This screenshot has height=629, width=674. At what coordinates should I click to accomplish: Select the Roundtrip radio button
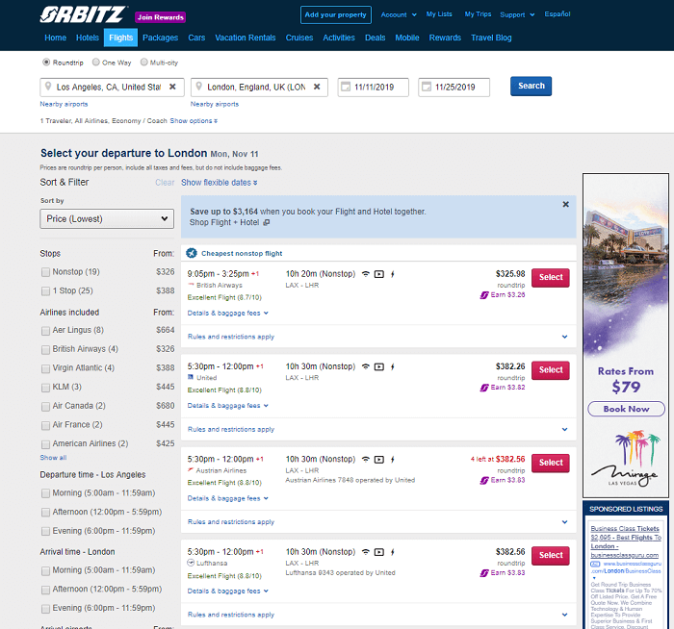pyautogui.click(x=46, y=63)
